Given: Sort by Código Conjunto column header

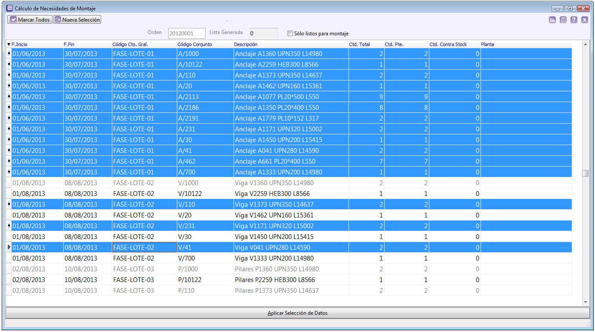Looking at the screenshot, I should [x=194, y=44].
